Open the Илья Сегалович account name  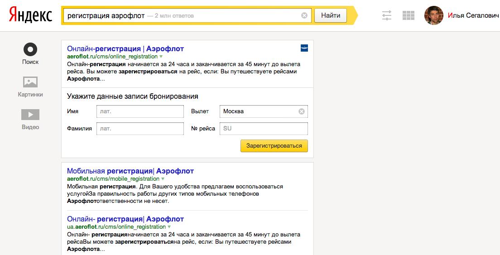click(x=473, y=15)
